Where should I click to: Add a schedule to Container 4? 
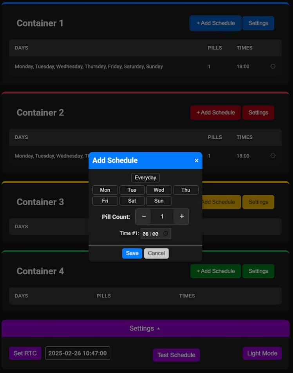215,271
